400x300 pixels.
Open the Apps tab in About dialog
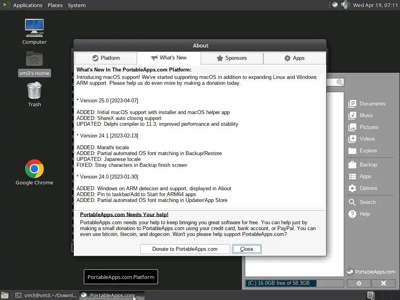tap(295, 58)
